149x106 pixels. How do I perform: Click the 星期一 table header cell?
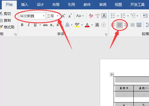click(141, 88)
